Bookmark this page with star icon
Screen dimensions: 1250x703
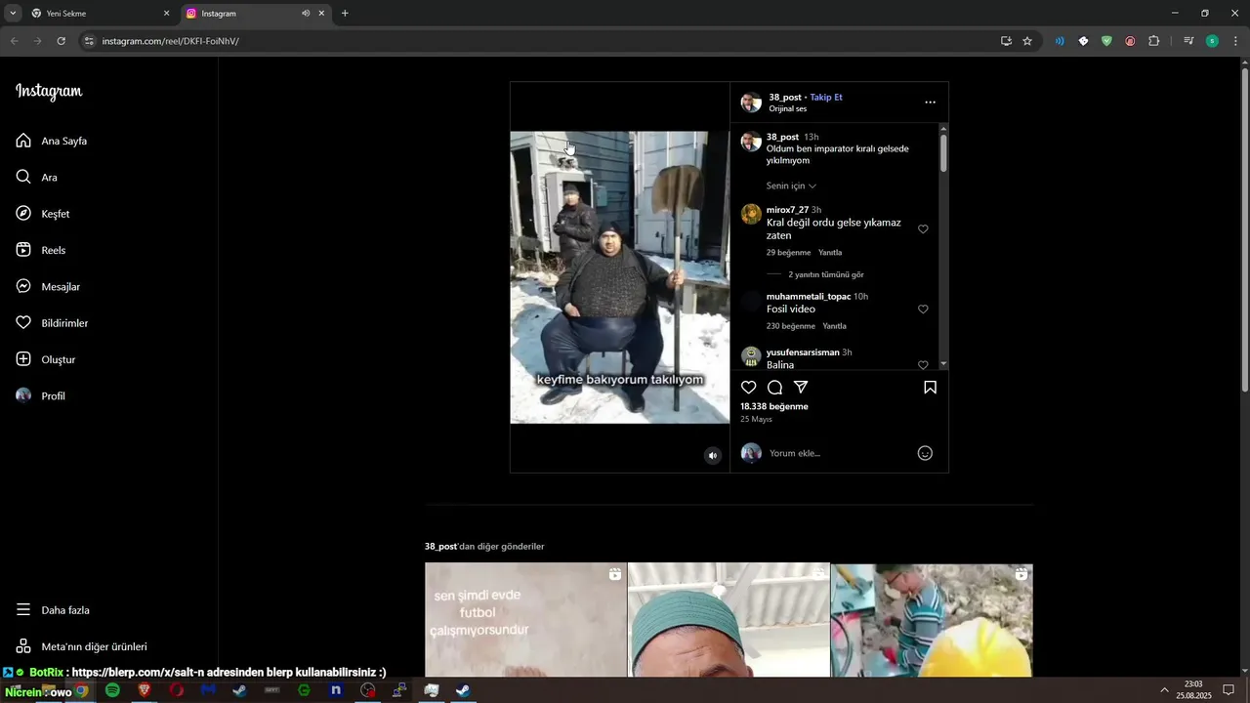[1027, 41]
